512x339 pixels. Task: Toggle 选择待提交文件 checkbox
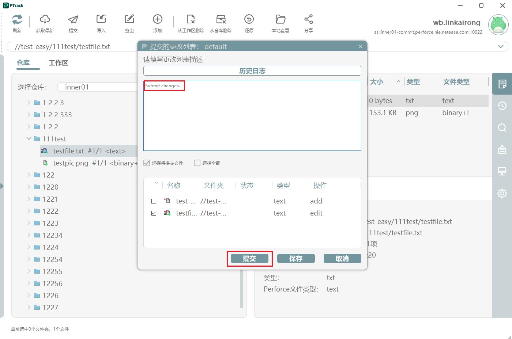(x=147, y=163)
